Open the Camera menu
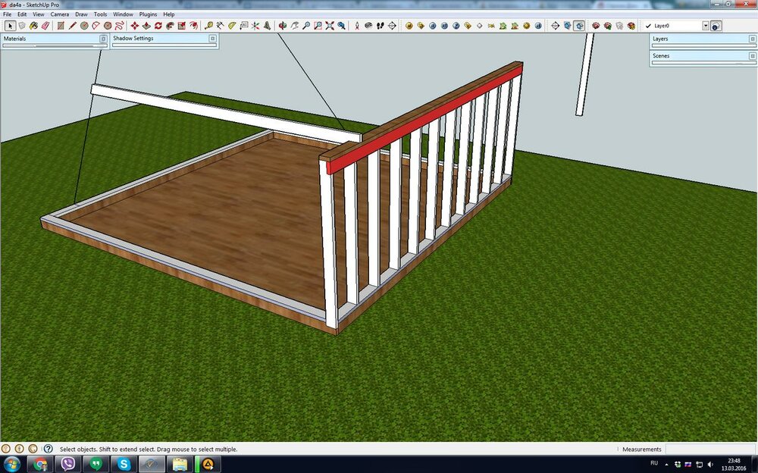Image resolution: width=758 pixels, height=473 pixels. (x=59, y=14)
